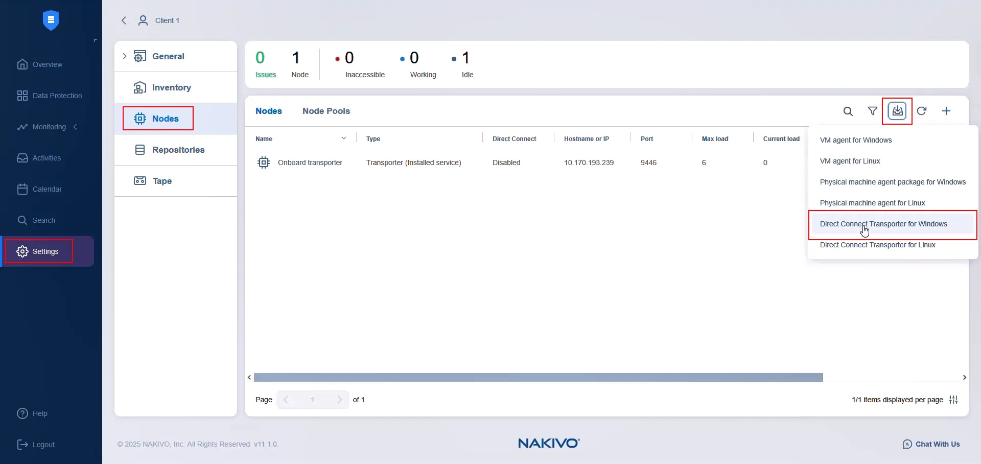Go to the previous page
The height and width of the screenshot is (464, 981).
click(x=286, y=400)
